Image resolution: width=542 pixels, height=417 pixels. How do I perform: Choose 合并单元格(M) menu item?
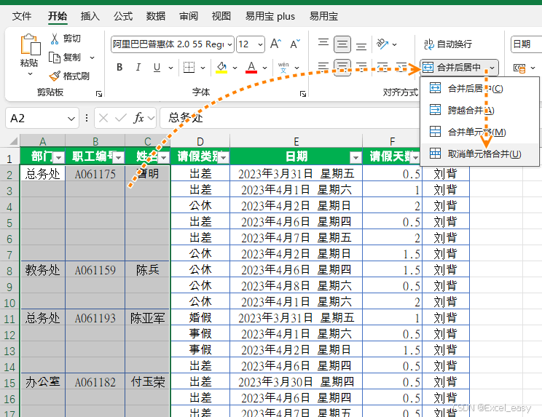480,132
